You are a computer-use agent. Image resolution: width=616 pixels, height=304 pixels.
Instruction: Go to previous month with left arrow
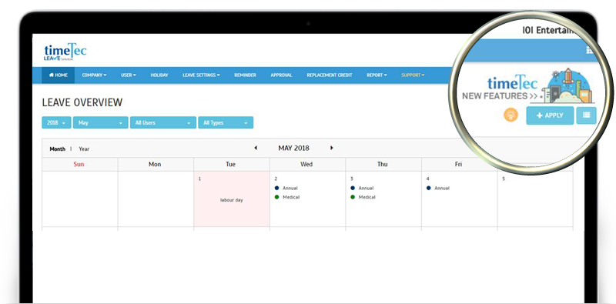256,148
